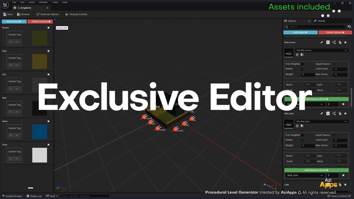The image size is (354, 199).
Task: Delete the Wall_Corner option with its X
Action: click(x=345, y=43)
